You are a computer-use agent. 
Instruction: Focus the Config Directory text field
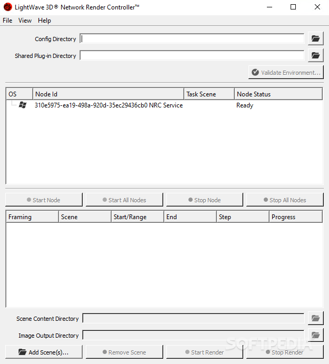pyautogui.click(x=192, y=38)
